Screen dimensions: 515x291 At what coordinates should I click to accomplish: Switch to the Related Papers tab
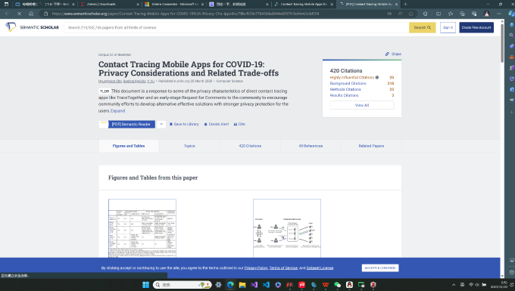(x=371, y=146)
